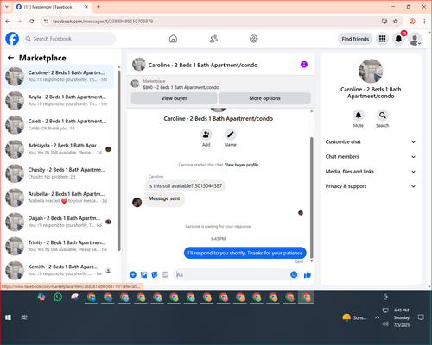Open the Notifications bell
The image size is (432, 345).
pyautogui.click(x=398, y=39)
